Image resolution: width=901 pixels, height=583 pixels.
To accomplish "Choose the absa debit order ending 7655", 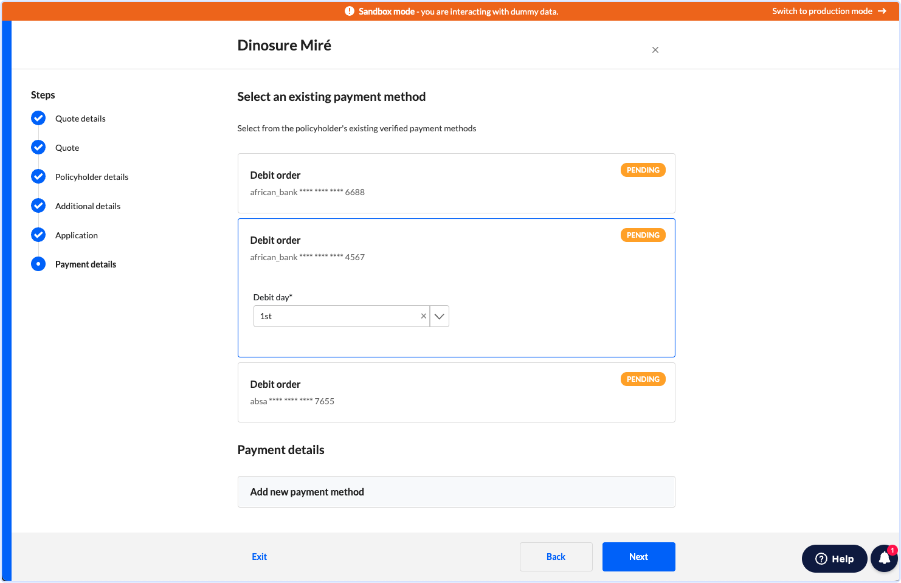I will pyautogui.click(x=456, y=392).
